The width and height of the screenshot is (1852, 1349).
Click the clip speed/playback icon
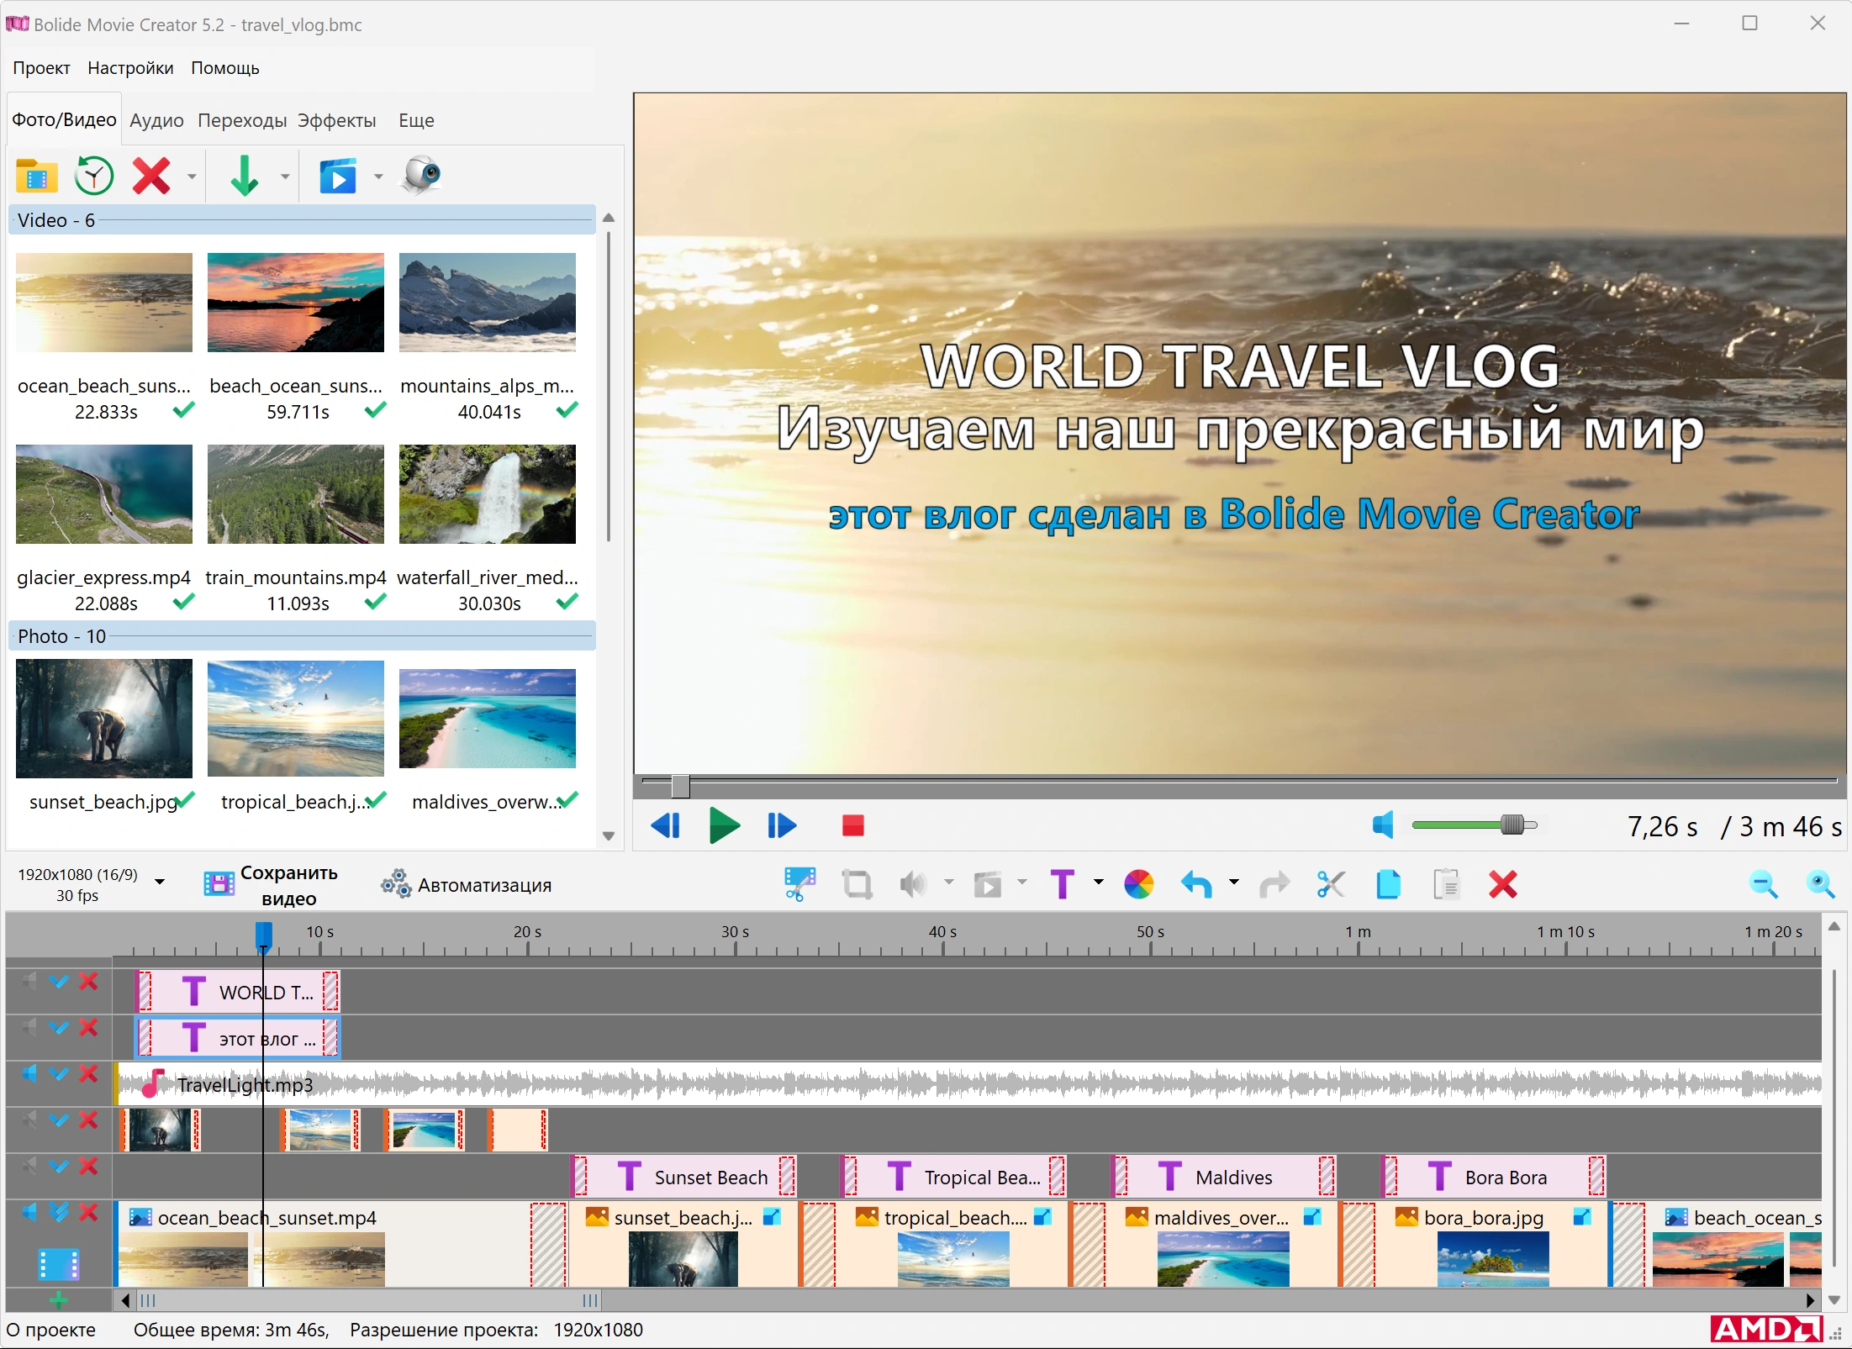coord(988,884)
